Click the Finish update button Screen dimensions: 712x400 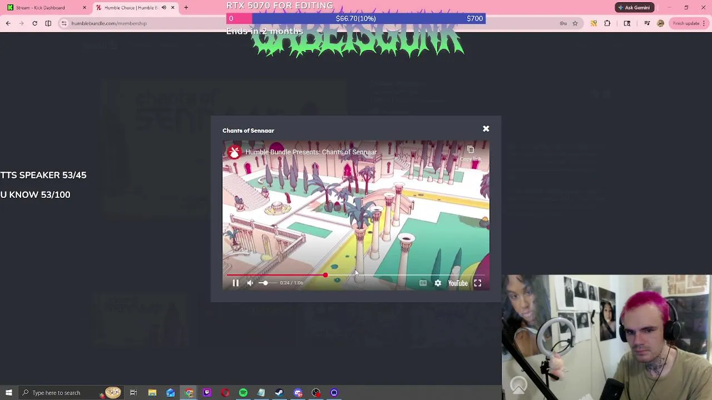(x=686, y=23)
